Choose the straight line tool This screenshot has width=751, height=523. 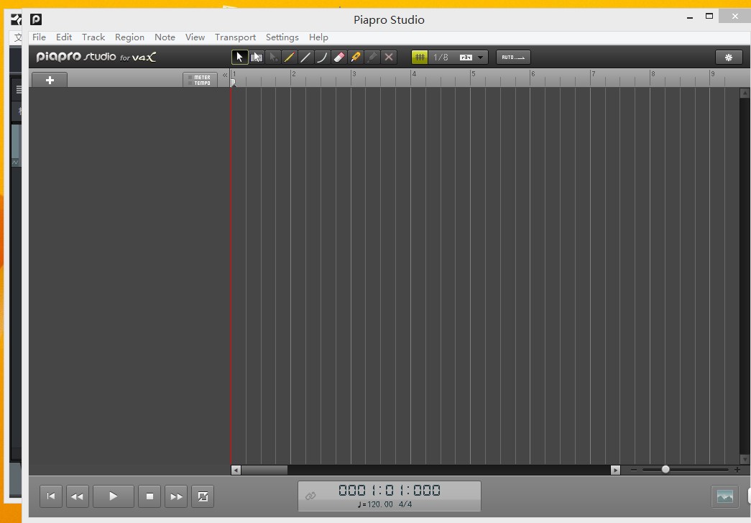click(x=305, y=58)
